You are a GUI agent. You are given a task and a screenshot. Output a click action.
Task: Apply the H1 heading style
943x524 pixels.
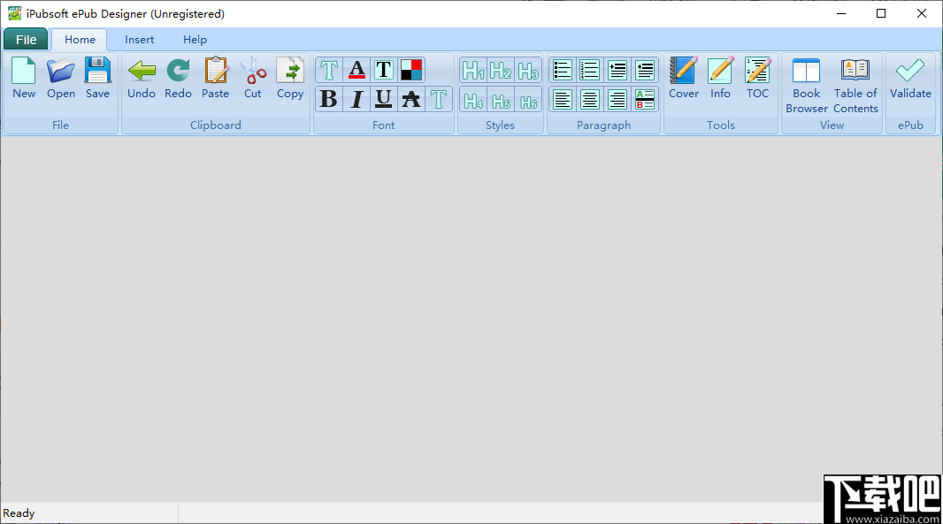pos(473,70)
